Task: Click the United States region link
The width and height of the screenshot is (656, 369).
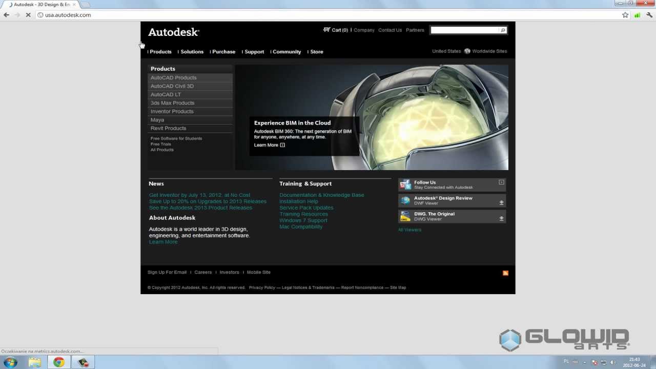Action: tap(446, 51)
